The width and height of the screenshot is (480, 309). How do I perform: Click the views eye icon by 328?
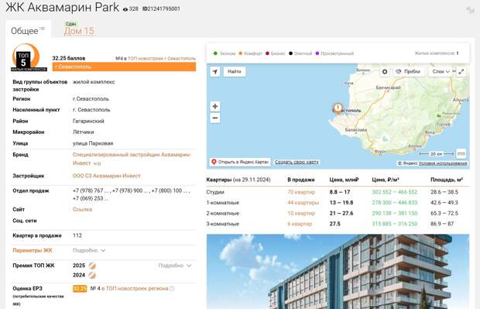point(125,9)
